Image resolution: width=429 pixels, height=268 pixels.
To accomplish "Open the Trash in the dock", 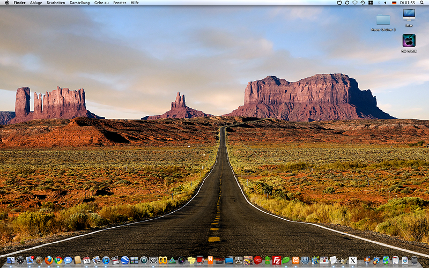I will [x=415, y=260].
